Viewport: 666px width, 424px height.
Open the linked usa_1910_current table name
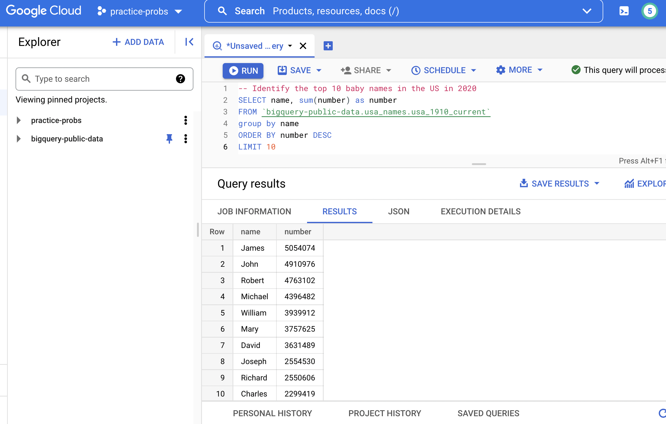(x=376, y=112)
